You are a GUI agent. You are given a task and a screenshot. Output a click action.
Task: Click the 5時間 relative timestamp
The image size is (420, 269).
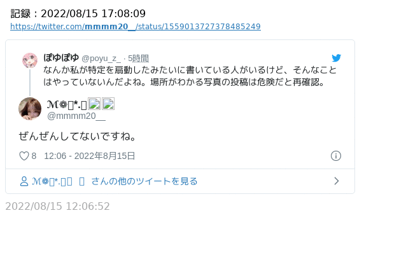pos(138,59)
